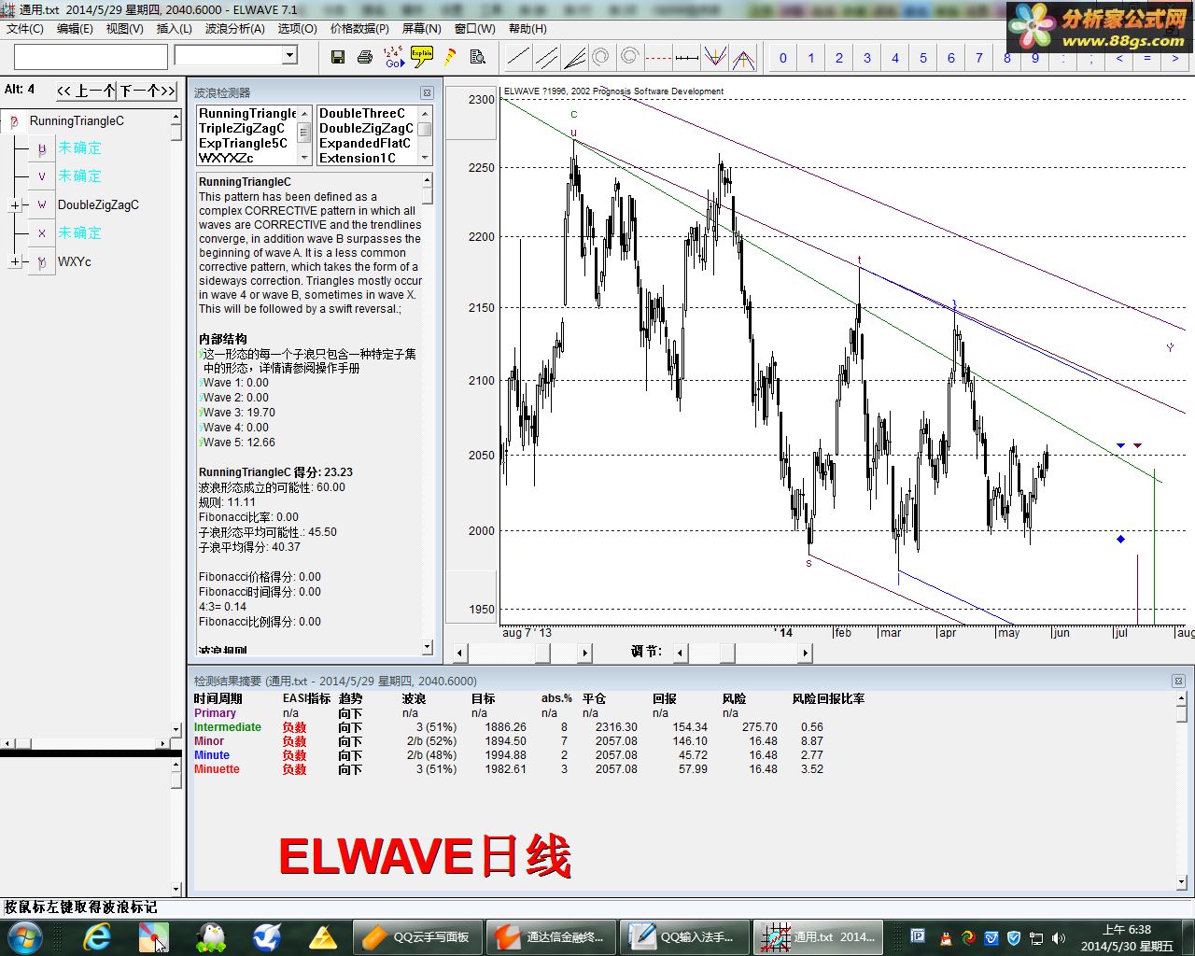Open the Windows Start button
The image size is (1195, 956).
pyautogui.click(x=23, y=936)
